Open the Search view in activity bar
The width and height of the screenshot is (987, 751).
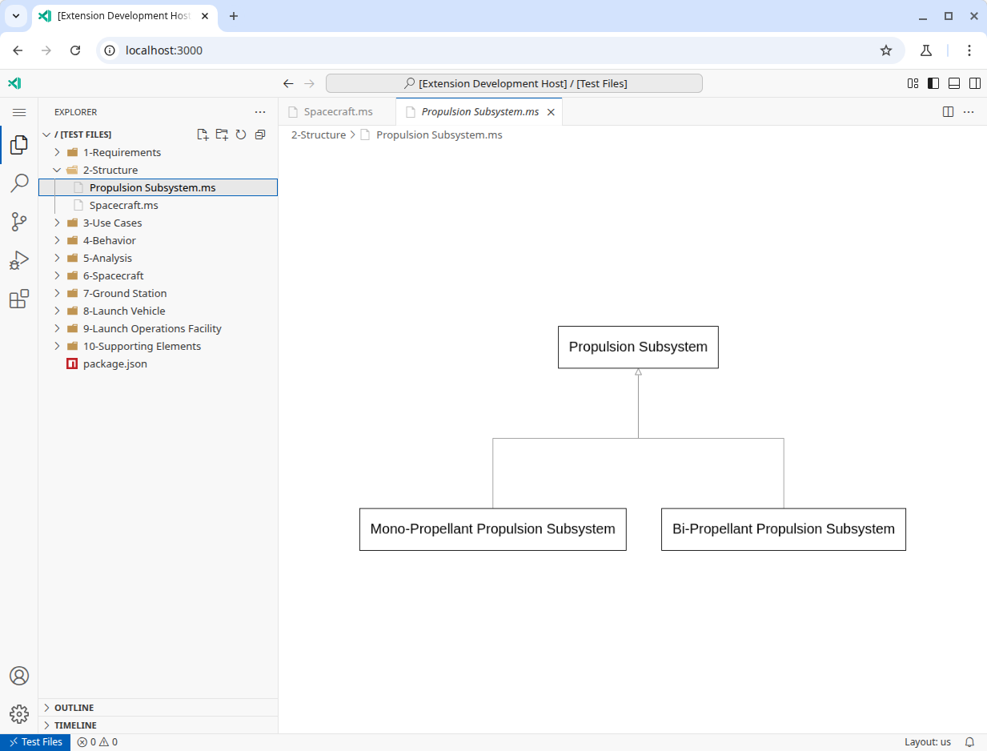19,183
